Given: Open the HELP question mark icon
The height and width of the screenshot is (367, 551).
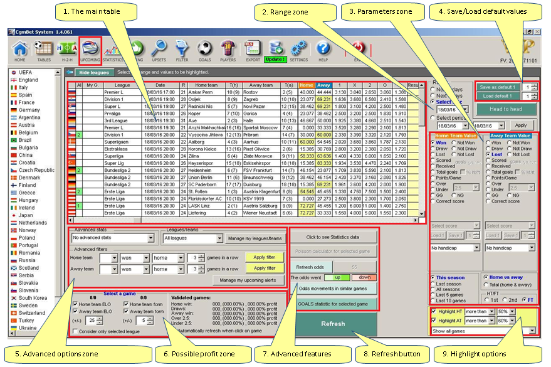Looking at the screenshot, I should pyautogui.click(x=323, y=51).
